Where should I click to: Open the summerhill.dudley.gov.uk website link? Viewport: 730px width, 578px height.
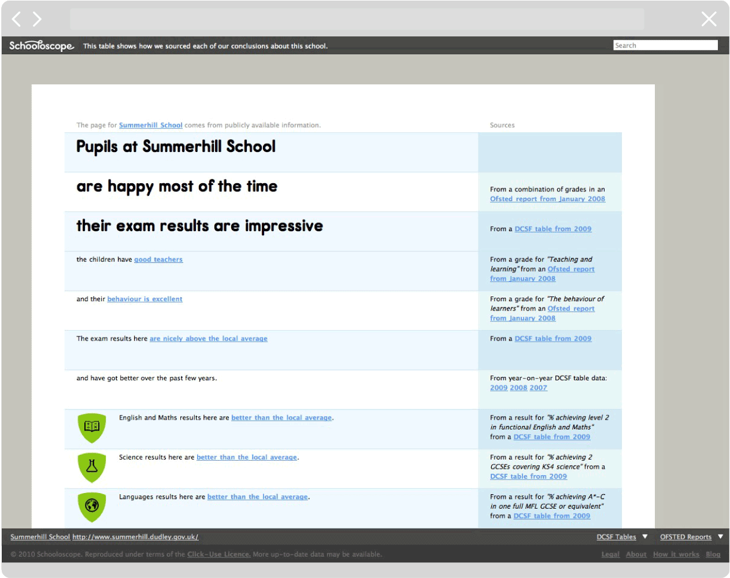[x=135, y=537]
